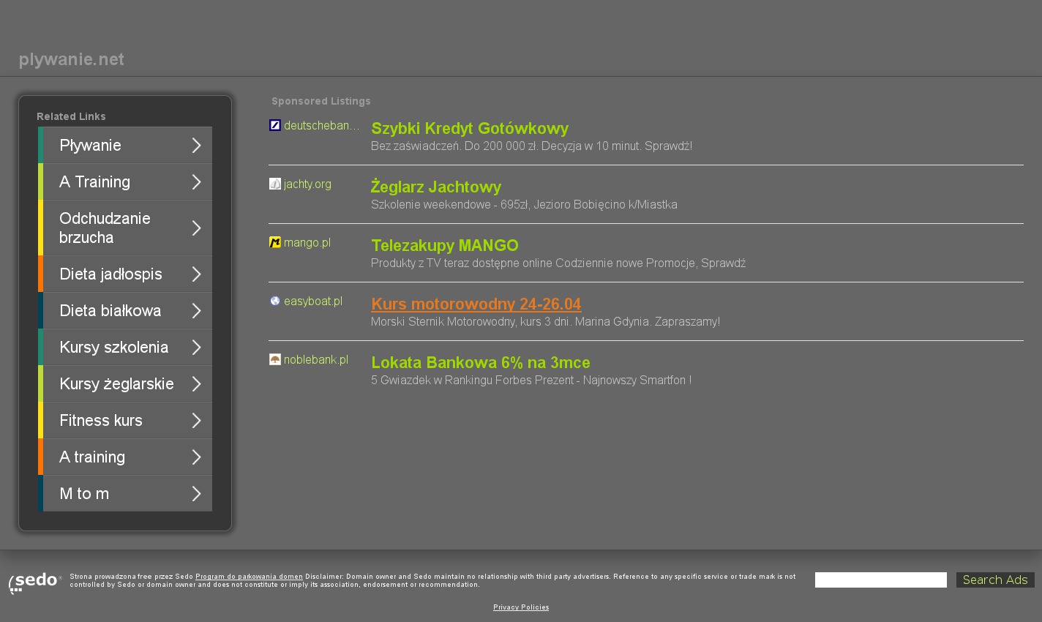
Task: Expand the Kursy żeglarskie chevron
Action: click(x=196, y=384)
